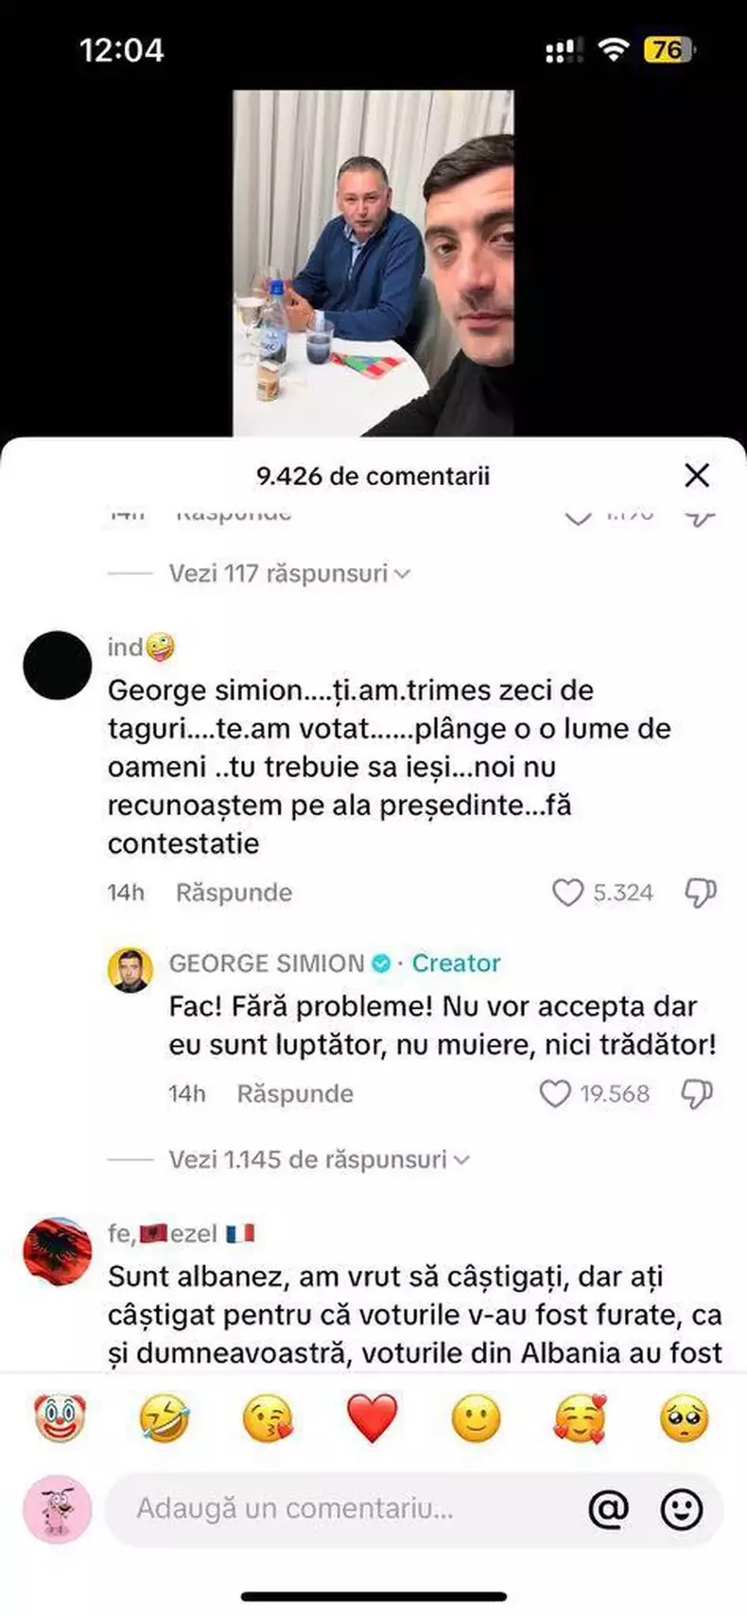
Task: Expand Vezi 1.145 de răspunsuri
Action: 319,1159
